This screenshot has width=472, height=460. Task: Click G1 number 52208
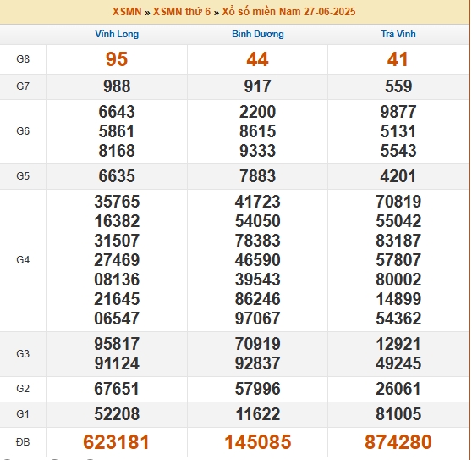(x=117, y=414)
